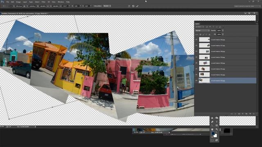This screenshot has height=147, width=262.
Task: Open the Opacity slider arrow
Action: pos(223,31)
